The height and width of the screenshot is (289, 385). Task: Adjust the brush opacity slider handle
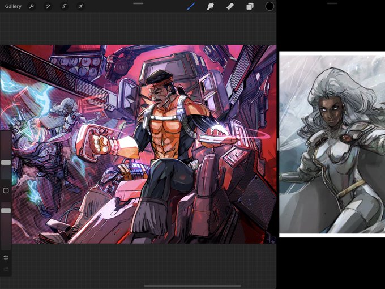tap(6, 210)
